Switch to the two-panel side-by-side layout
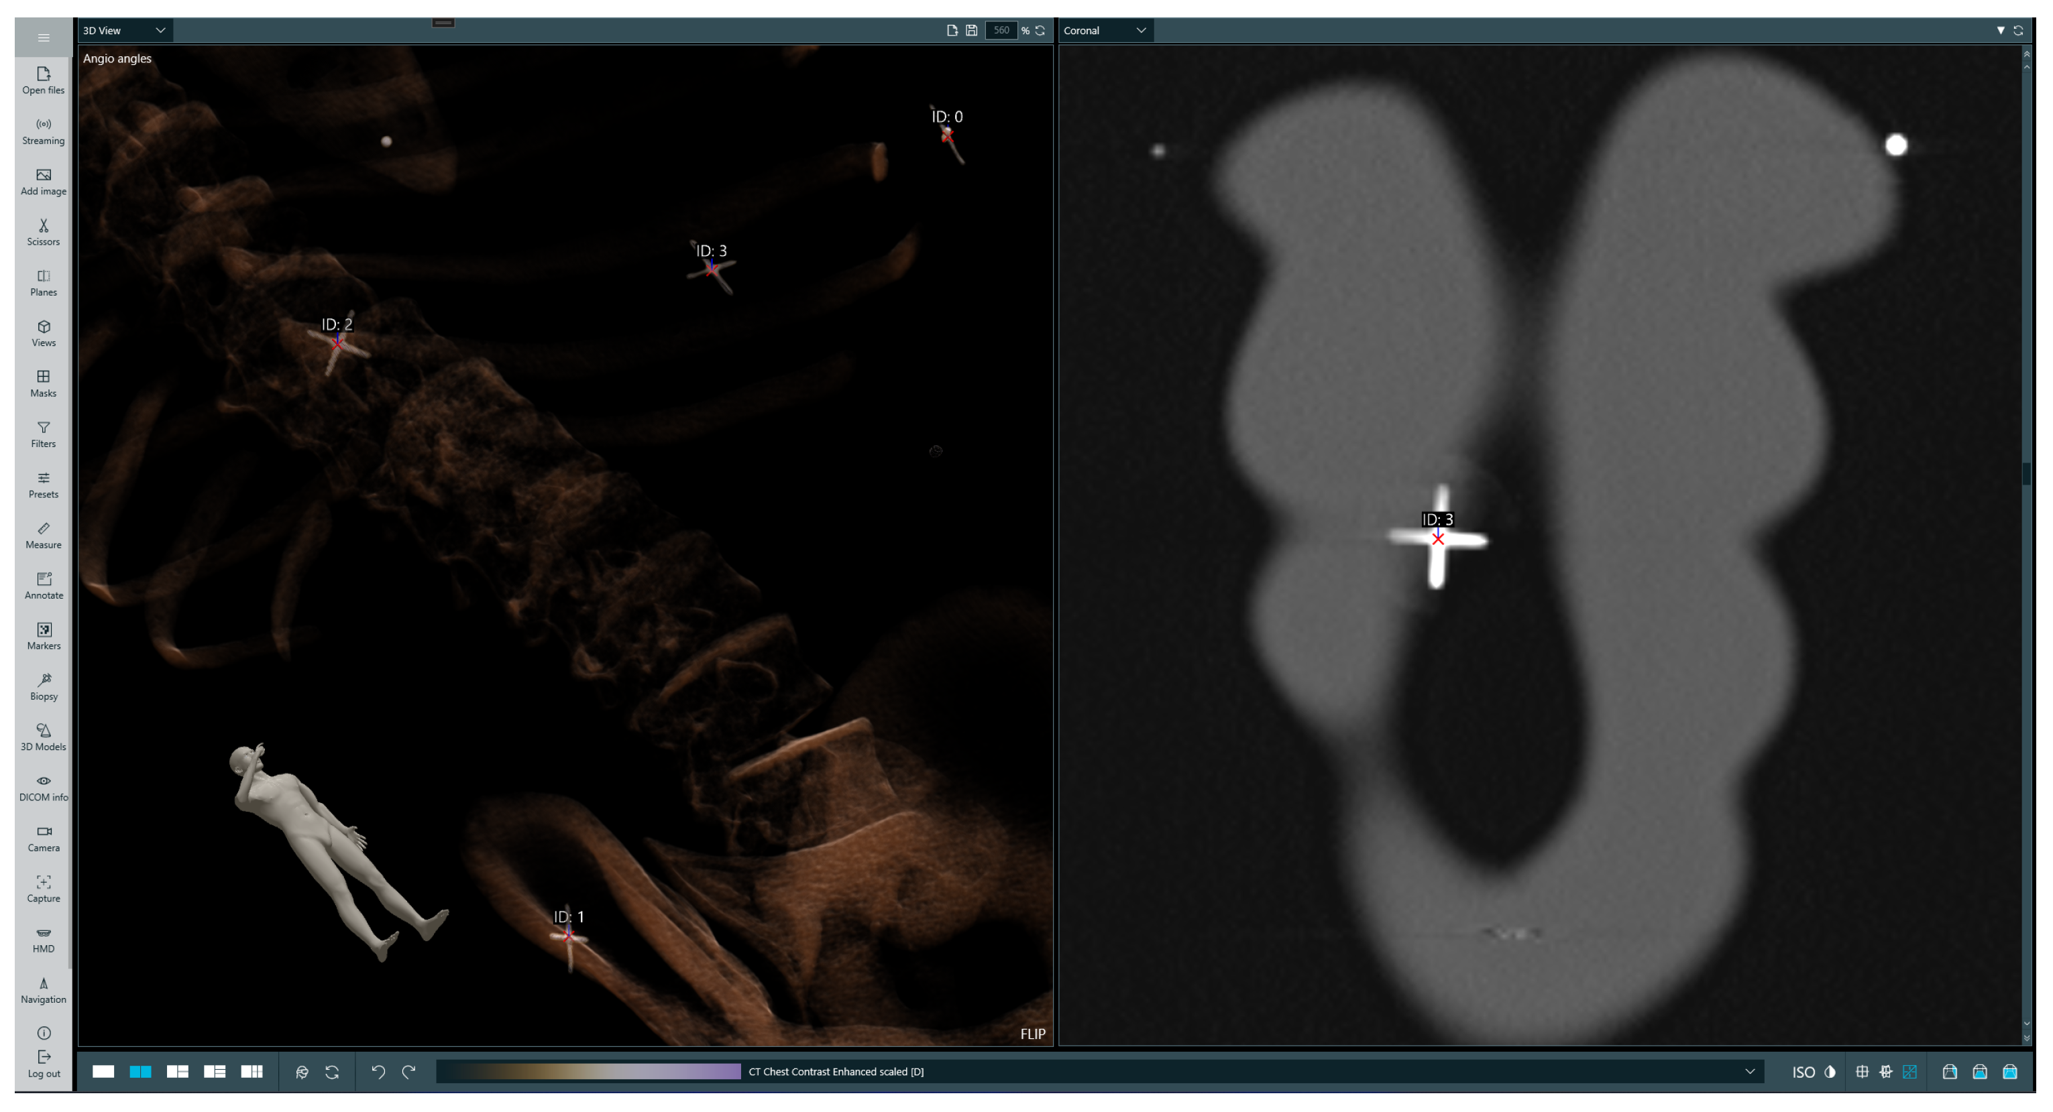The width and height of the screenshot is (2053, 1112). tap(140, 1072)
